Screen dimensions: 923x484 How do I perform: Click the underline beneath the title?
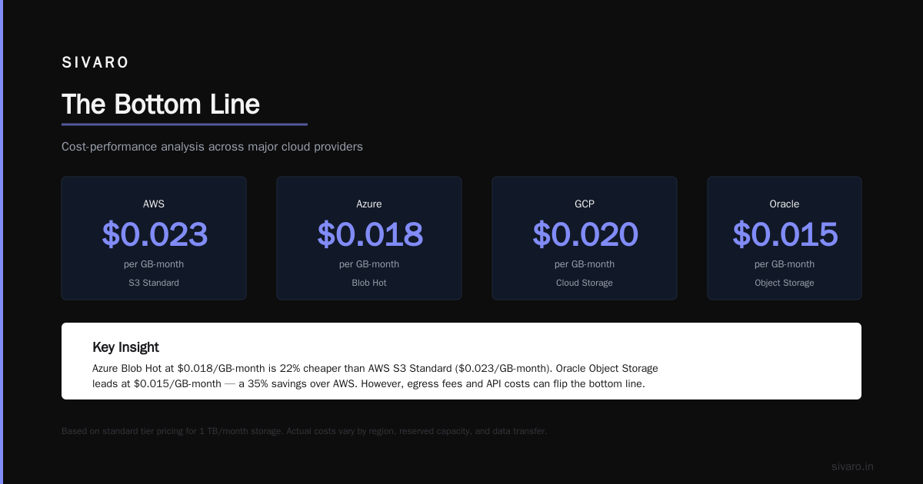coord(185,124)
